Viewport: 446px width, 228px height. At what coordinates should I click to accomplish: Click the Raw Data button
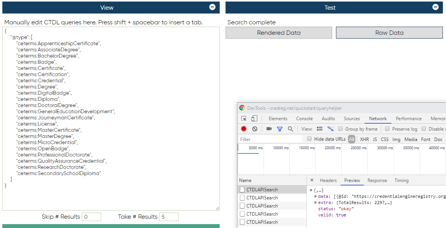(389, 32)
